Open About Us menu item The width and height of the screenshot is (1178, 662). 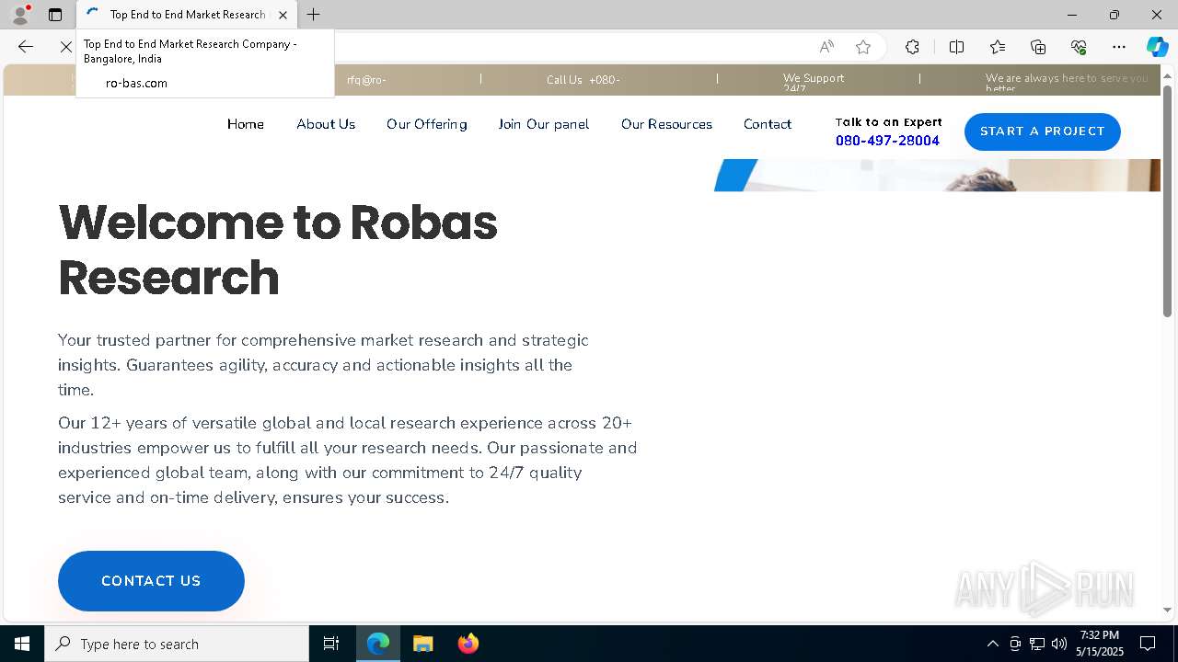point(326,124)
